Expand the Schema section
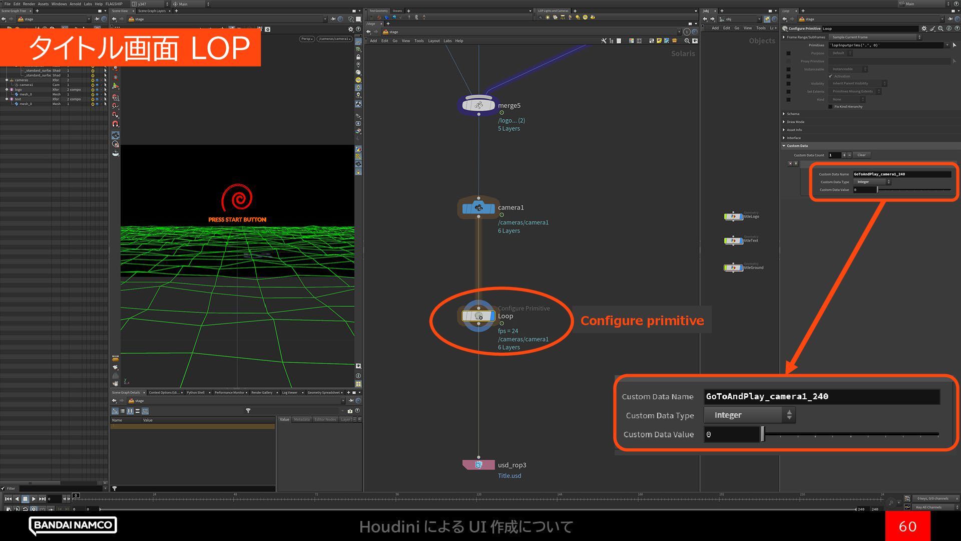961x541 pixels. click(793, 114)
